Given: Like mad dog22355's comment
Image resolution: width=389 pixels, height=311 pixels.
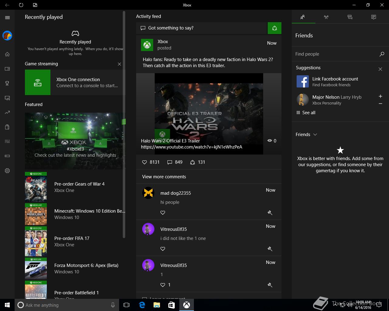Looking at the screenshot, I should [163, 213].
